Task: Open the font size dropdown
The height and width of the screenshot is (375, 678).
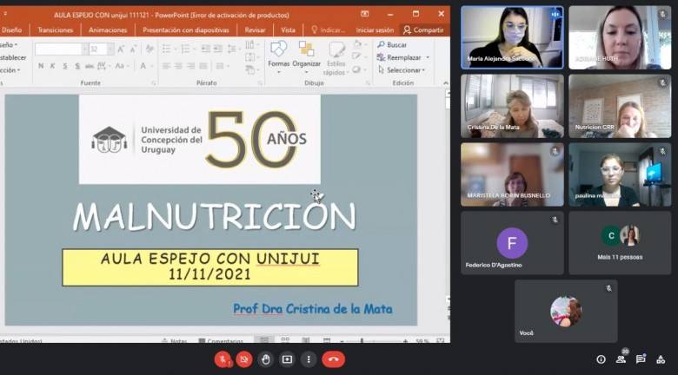Action: (x=110, y=49)
